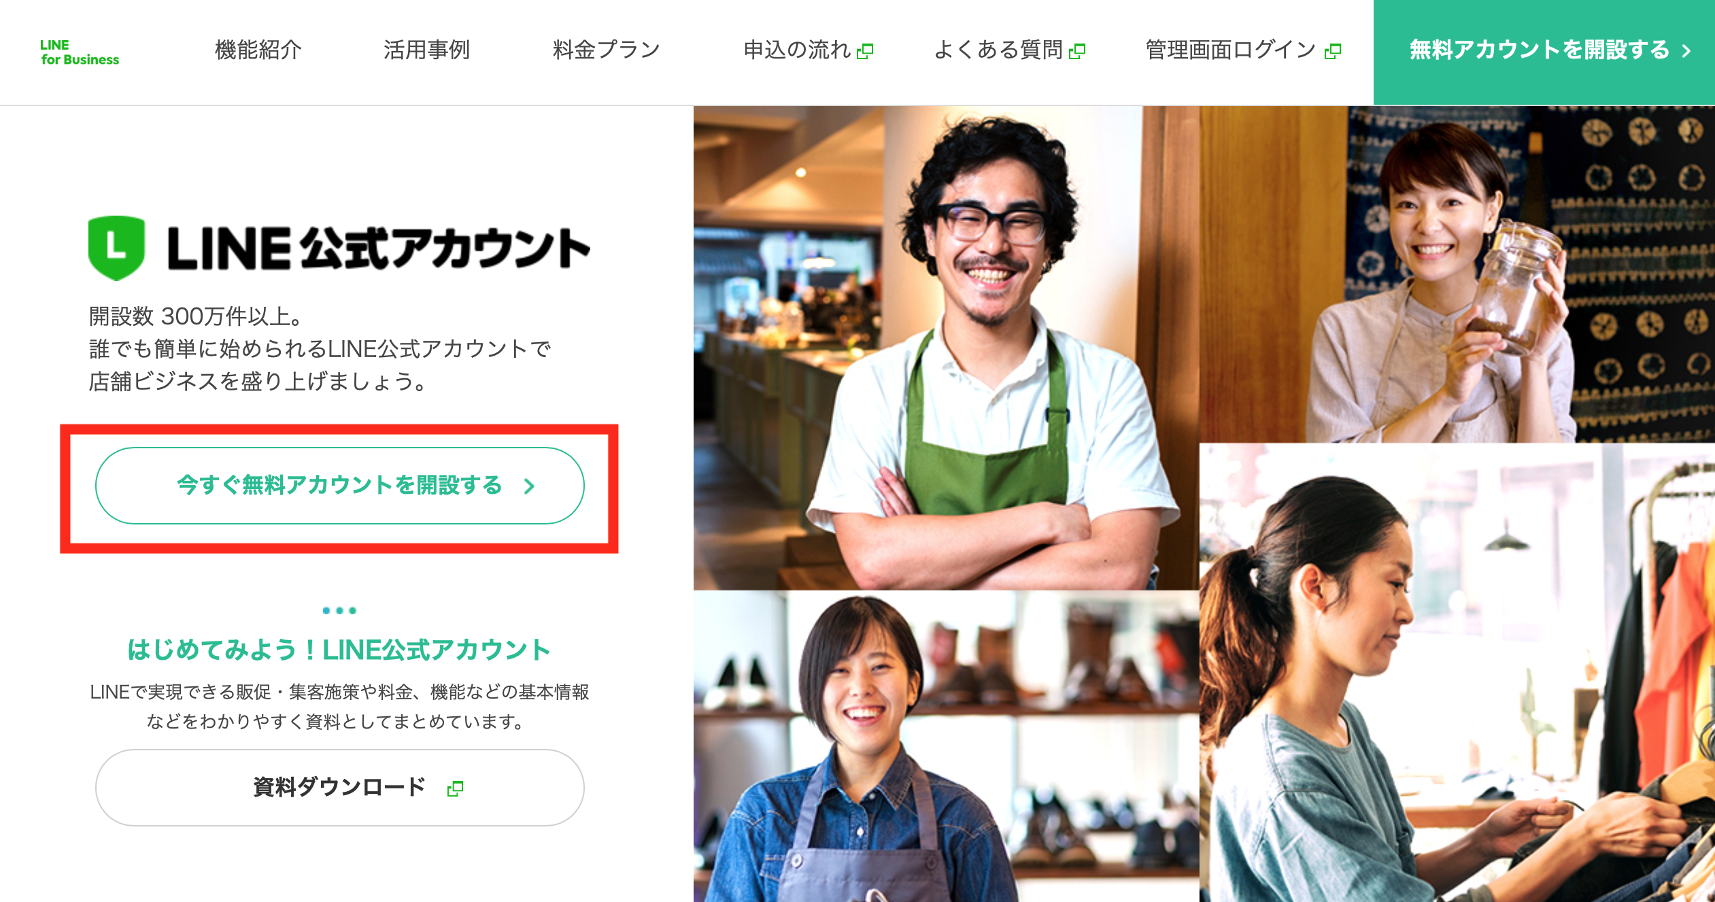Click the 資料ダウンロード button
The width and height of the screenshot is (1715, 902).
point(340,788)
